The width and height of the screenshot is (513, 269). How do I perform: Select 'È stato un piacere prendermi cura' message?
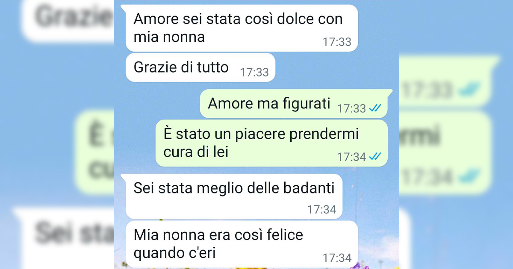click(x=271, y=143)
